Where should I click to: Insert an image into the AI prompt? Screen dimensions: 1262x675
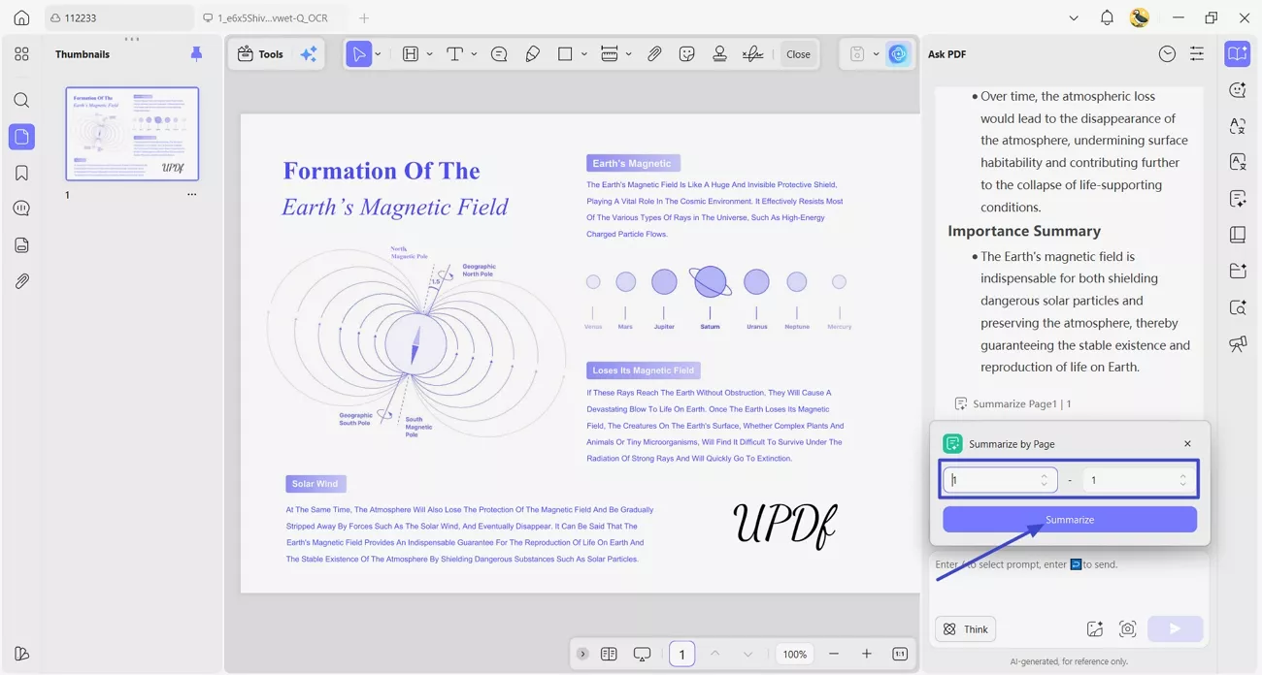[1094, 628]
